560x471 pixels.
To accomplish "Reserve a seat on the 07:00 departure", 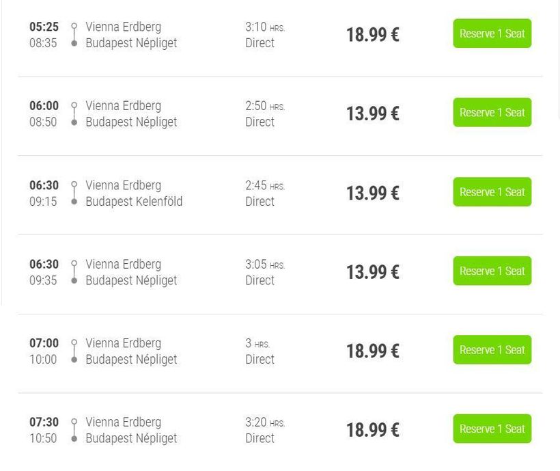I will pos(492,350).
